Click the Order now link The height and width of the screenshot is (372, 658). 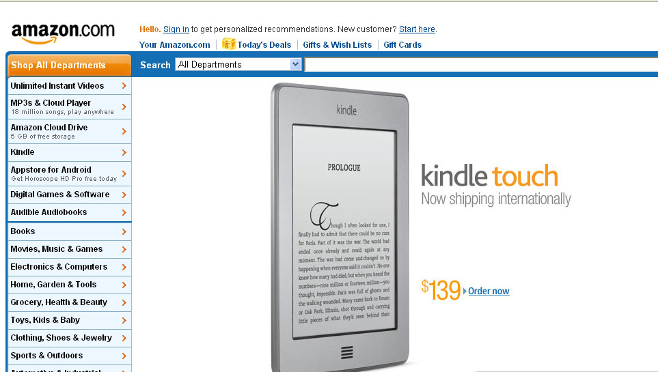(489, 291)
